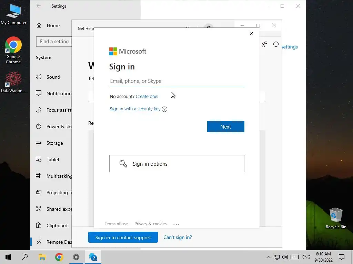Screen dimensions: 353x264
Task: Open the Google Chrome desktop shortcut
Action: point(13,50)
